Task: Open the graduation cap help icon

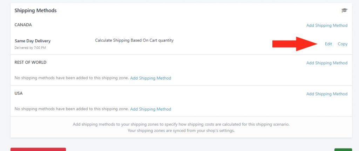Action: pos(344,10)
